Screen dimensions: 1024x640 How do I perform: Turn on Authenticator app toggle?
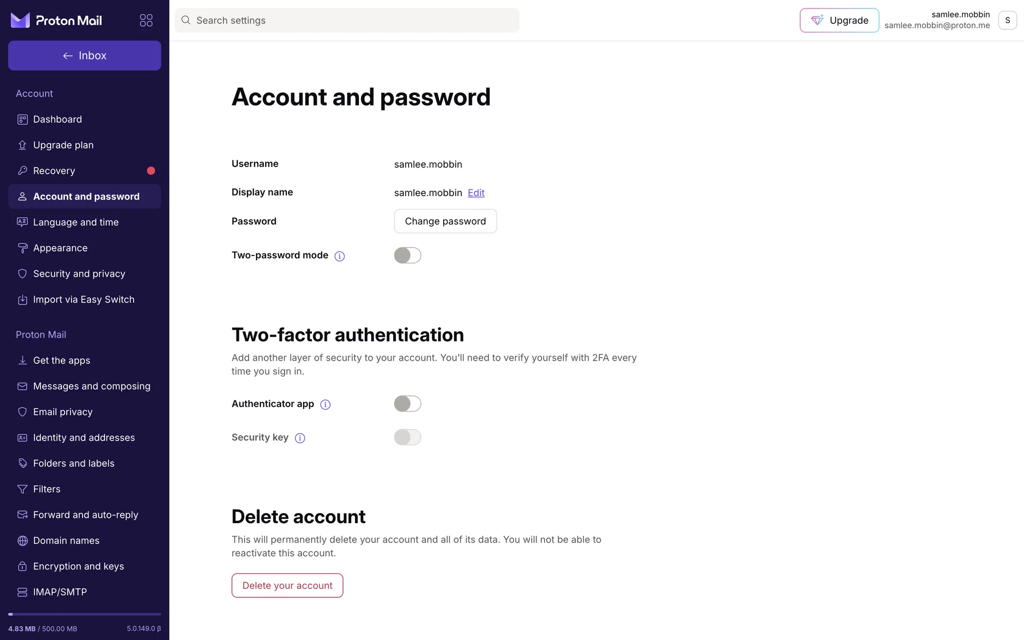(407, 404)
